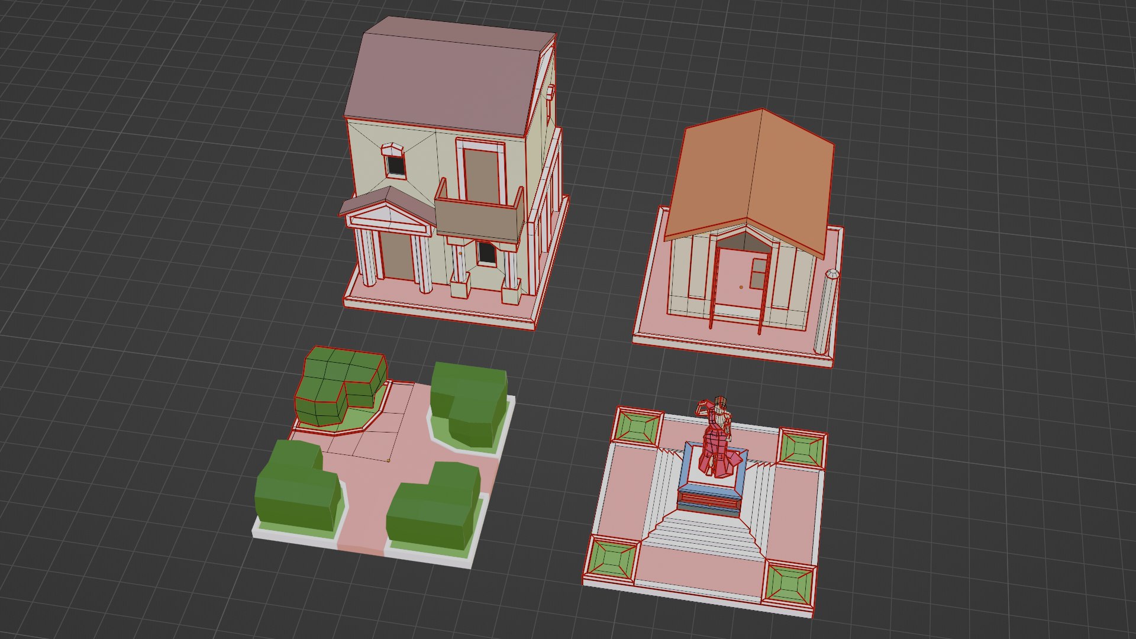
Task: Select the balcony railing on the two-story house
Action: pos(479,212)
